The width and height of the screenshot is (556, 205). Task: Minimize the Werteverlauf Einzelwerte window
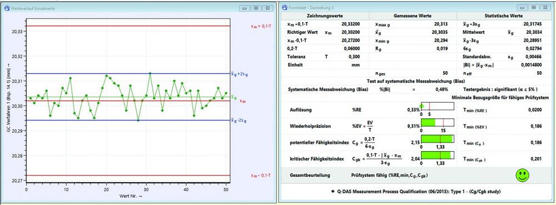coord(244,7)
